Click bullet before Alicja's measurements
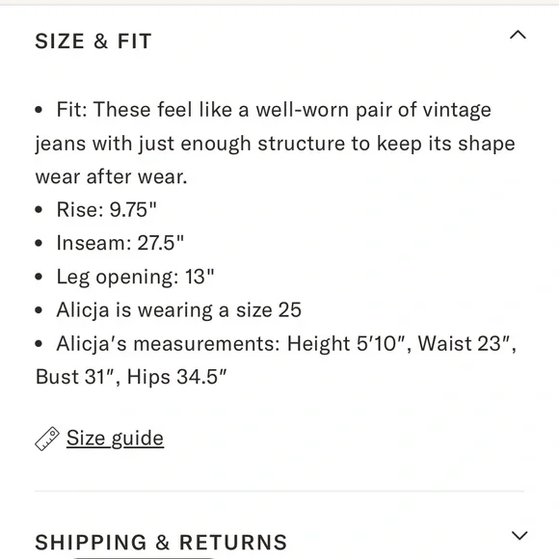The height and width of the screenshot is (559, 559). pyautogui.click(x=39, y=344)
